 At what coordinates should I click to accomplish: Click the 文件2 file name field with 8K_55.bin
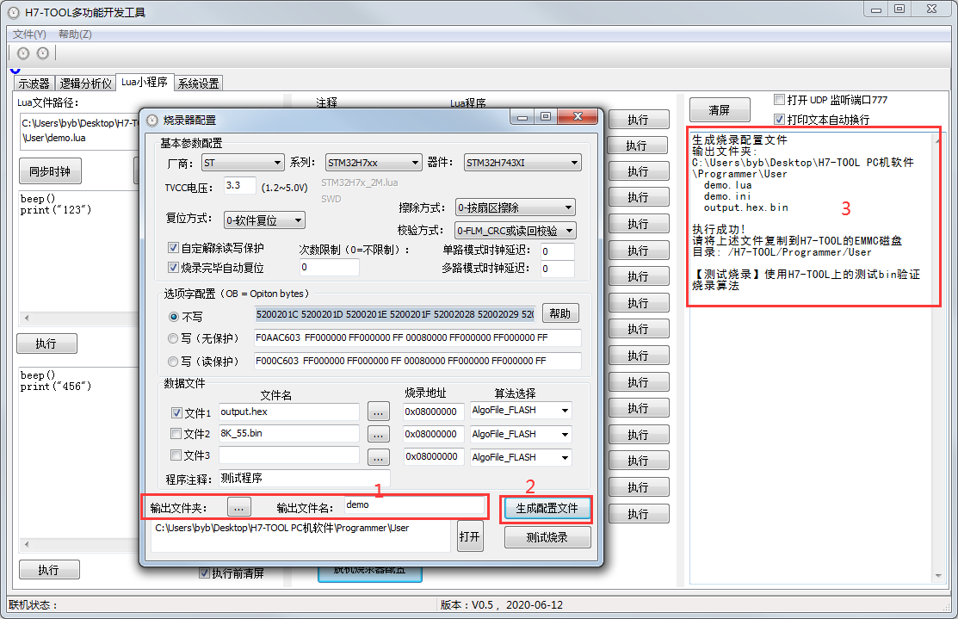pyautogui.click(x=289, y=433)
